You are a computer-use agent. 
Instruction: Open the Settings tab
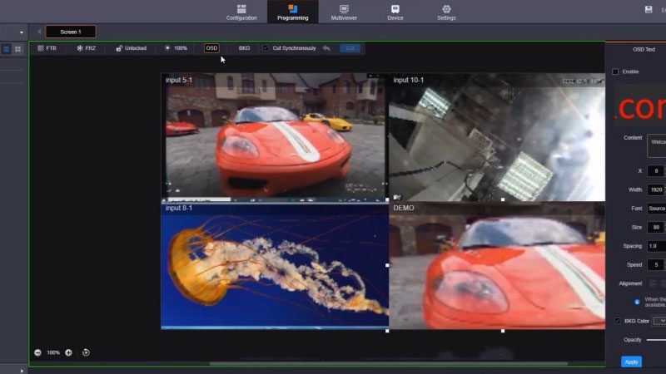point(446,12)
